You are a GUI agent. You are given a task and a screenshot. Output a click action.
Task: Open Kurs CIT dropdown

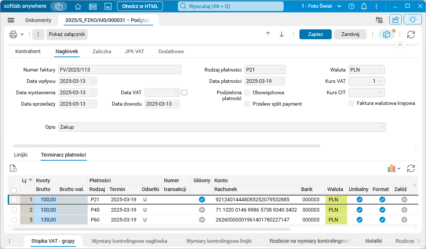[381, 92]
